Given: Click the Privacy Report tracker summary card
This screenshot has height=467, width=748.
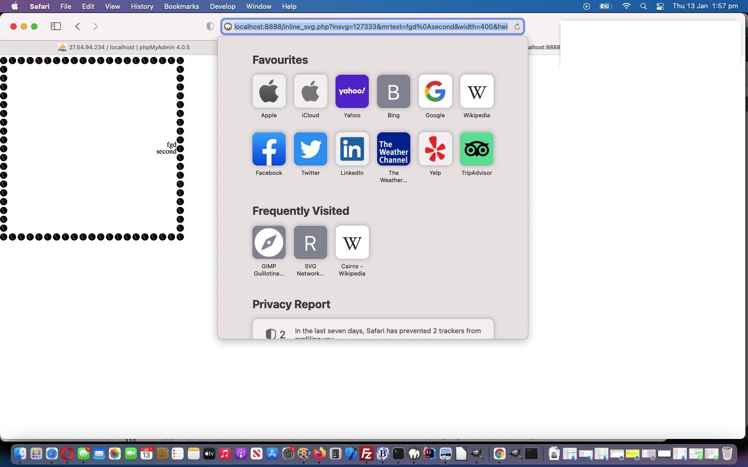Looking at the screenshot, I should tap(373, 329).
